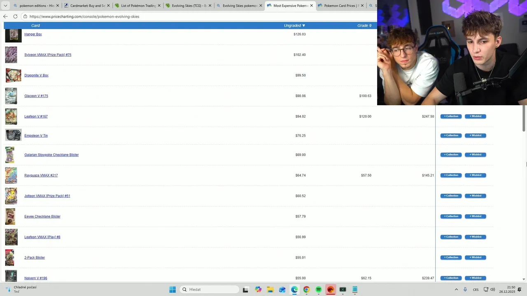Click the Empoleon V Tin thumbnail
This screenshot has width=527, height=296.
13,135
